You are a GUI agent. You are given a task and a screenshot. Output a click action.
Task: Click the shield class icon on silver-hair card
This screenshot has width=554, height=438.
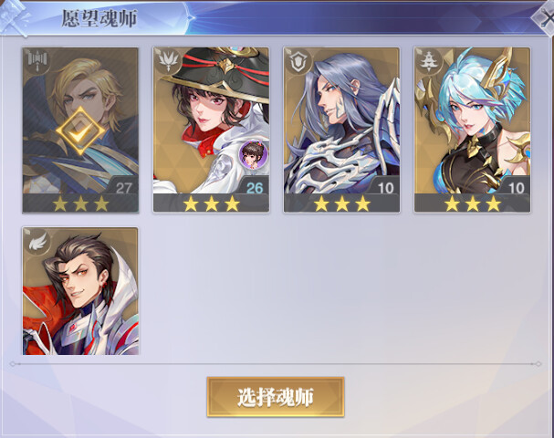coord(299,60)
